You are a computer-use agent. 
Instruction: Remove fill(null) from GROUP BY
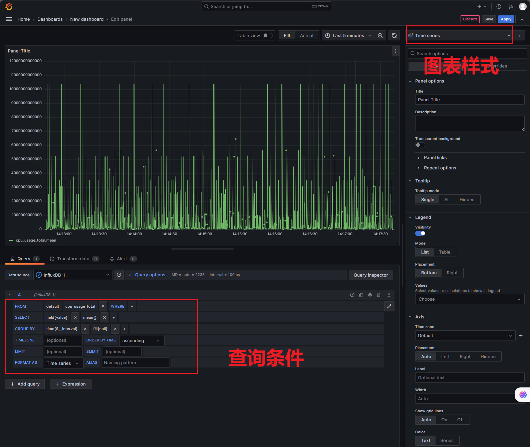(x=115, y=329)
